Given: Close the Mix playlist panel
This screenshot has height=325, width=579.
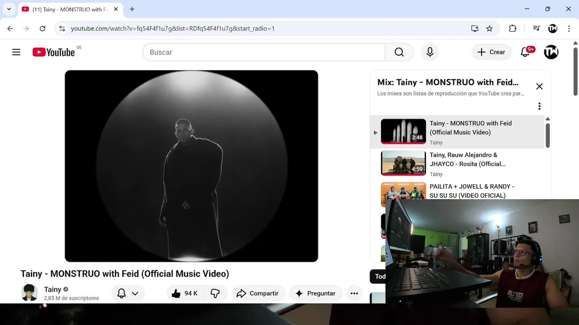Looking at the screenshot, I should pos(539,86).
